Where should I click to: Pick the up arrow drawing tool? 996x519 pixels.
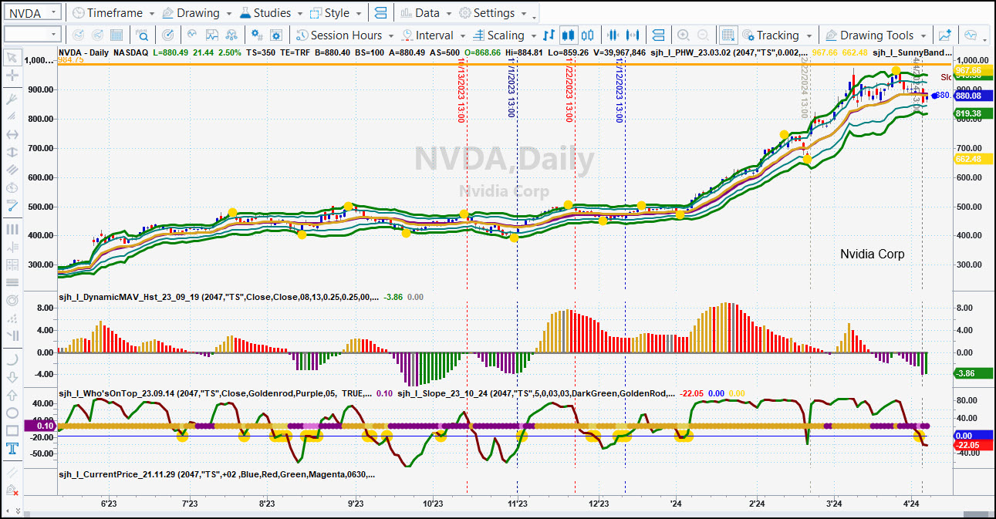click(12, 395)
